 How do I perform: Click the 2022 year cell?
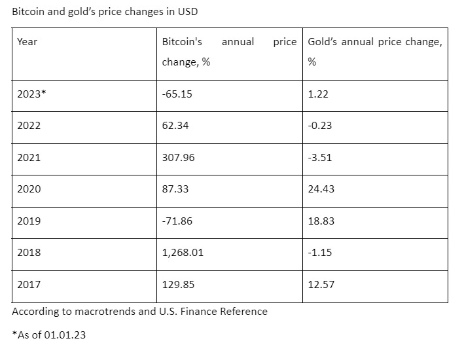[x=29, y=126]
